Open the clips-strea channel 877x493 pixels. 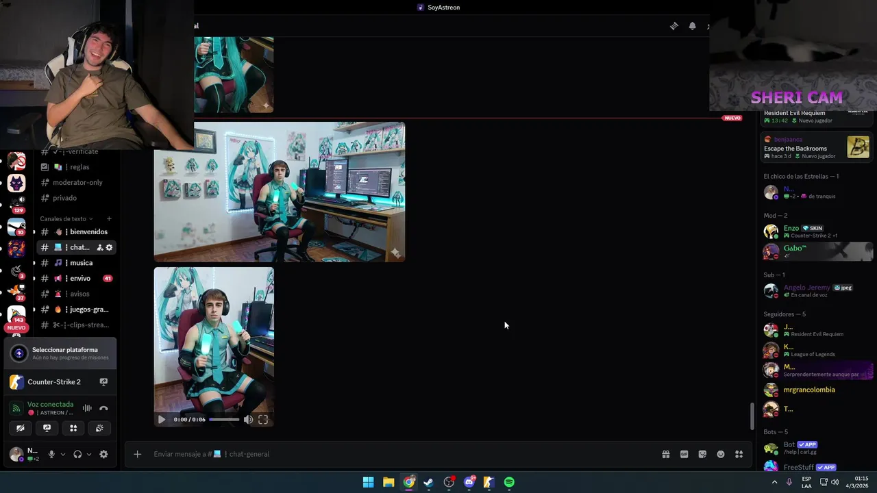pyautogui.click(x=75, y=325)
